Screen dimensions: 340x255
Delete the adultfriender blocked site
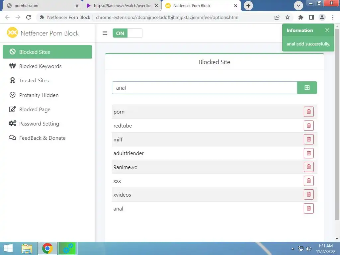[x=308, y=153]
